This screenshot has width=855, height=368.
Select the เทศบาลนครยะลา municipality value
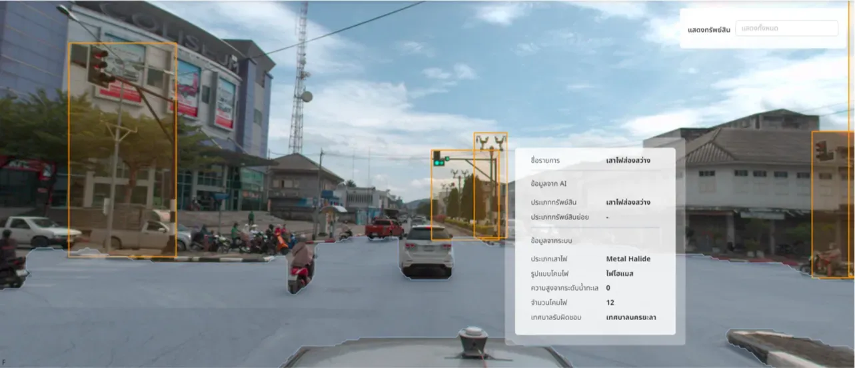631,317
